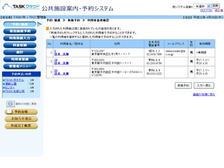The image size is (224, 168).
Task: Click the phone number 00-1111-2222
Action: point(154,74)
